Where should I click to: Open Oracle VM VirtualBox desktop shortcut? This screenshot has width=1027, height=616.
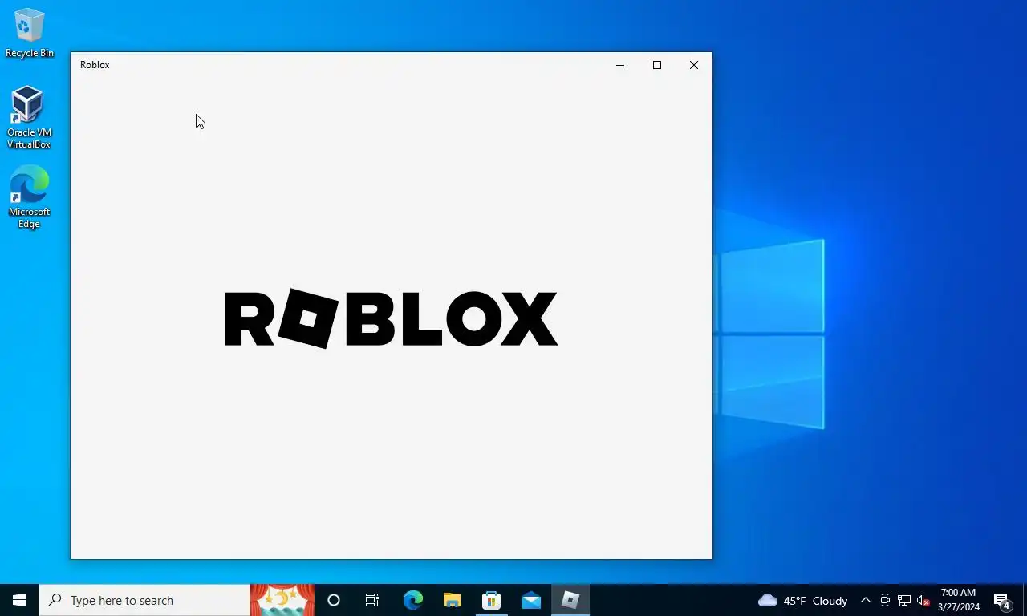click(29, 118)
